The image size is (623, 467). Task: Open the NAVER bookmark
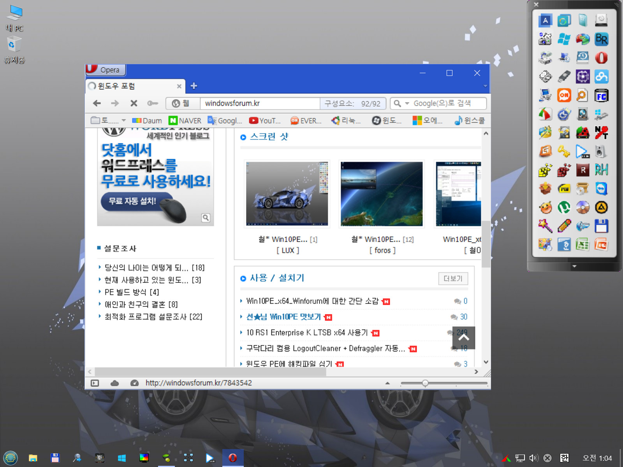click(x=185, y=121)
